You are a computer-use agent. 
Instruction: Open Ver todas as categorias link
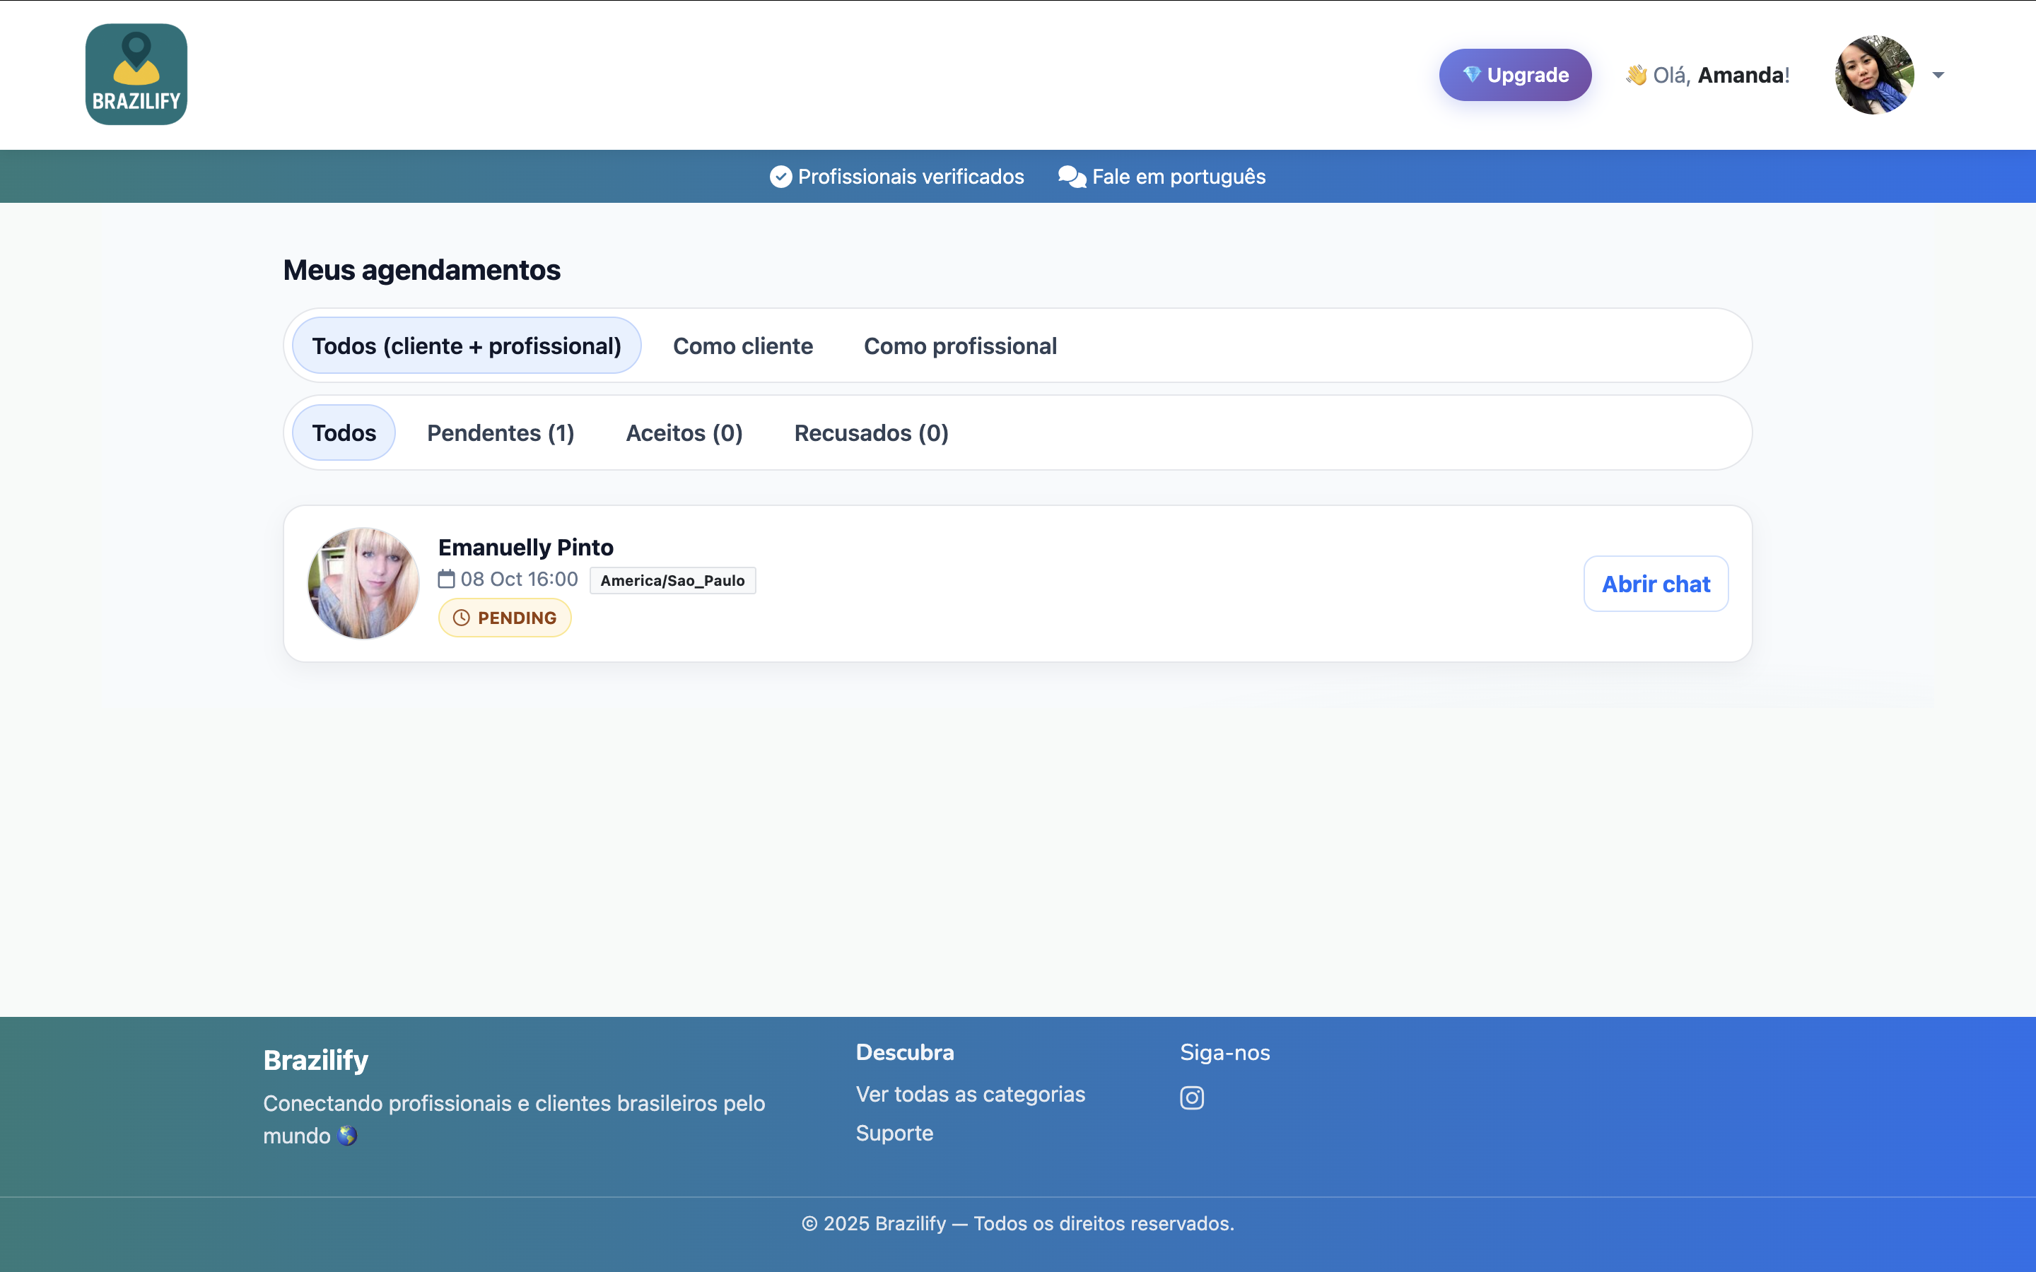[970, 1094]
